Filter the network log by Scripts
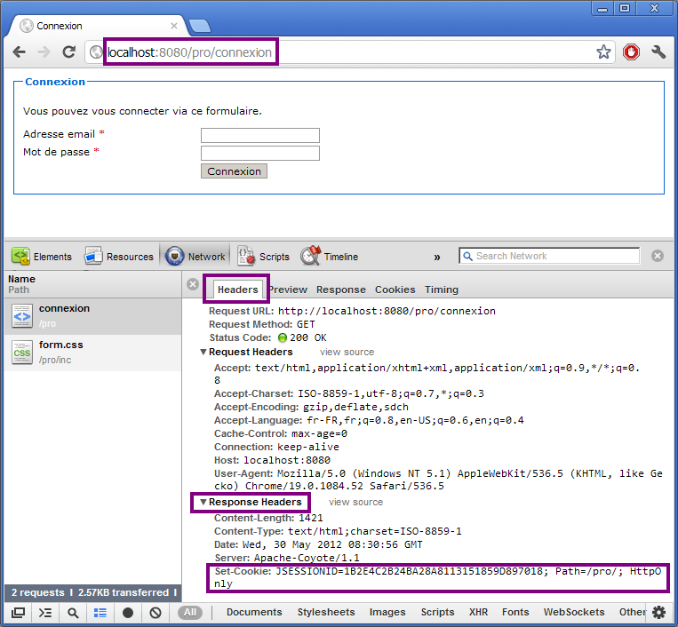The image size is (678, 627). tap(437, 612)
